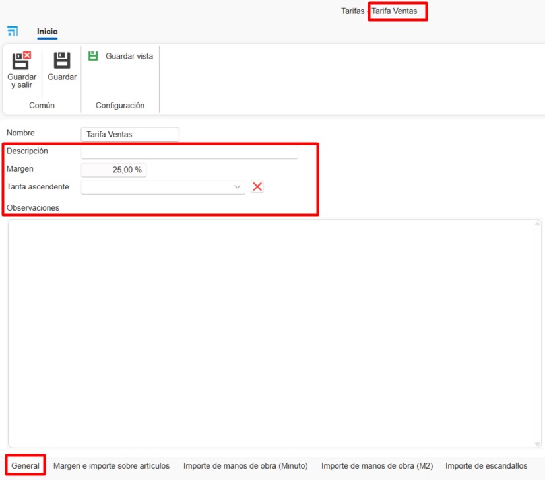Click the Margen field showing 25,00 %
The image size is (545, 480).
pos(113,170)
